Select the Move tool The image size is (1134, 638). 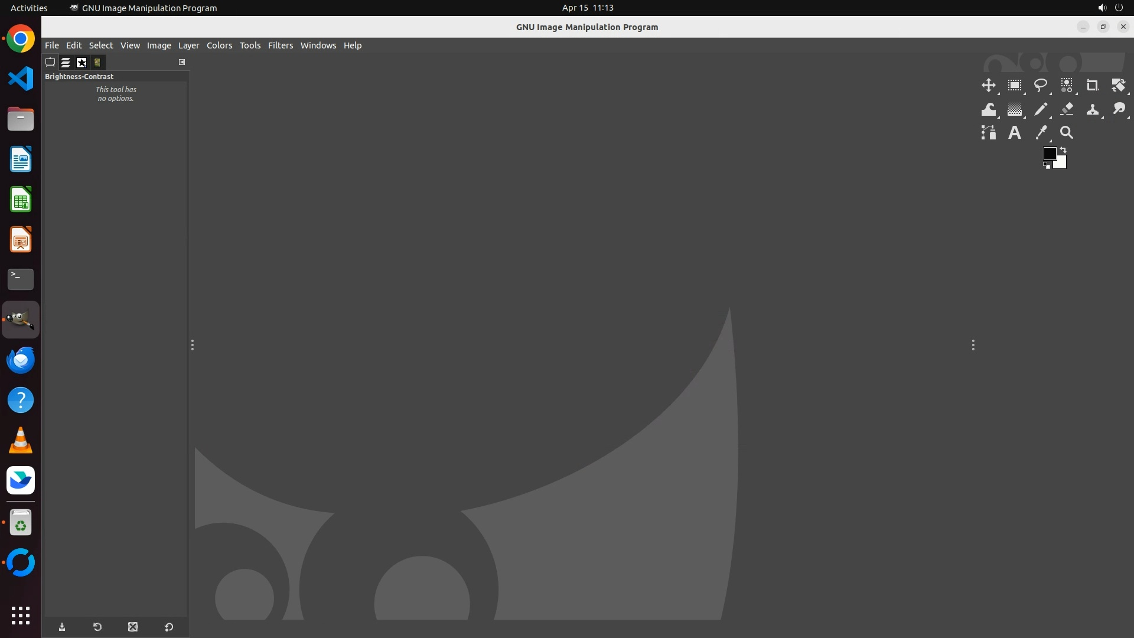point(988,86)
